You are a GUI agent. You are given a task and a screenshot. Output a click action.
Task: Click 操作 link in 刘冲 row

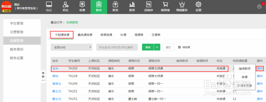(x=260, y=68)
